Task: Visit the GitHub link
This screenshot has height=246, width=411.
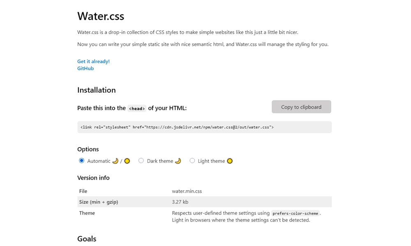Action: (x=85, y=68)
